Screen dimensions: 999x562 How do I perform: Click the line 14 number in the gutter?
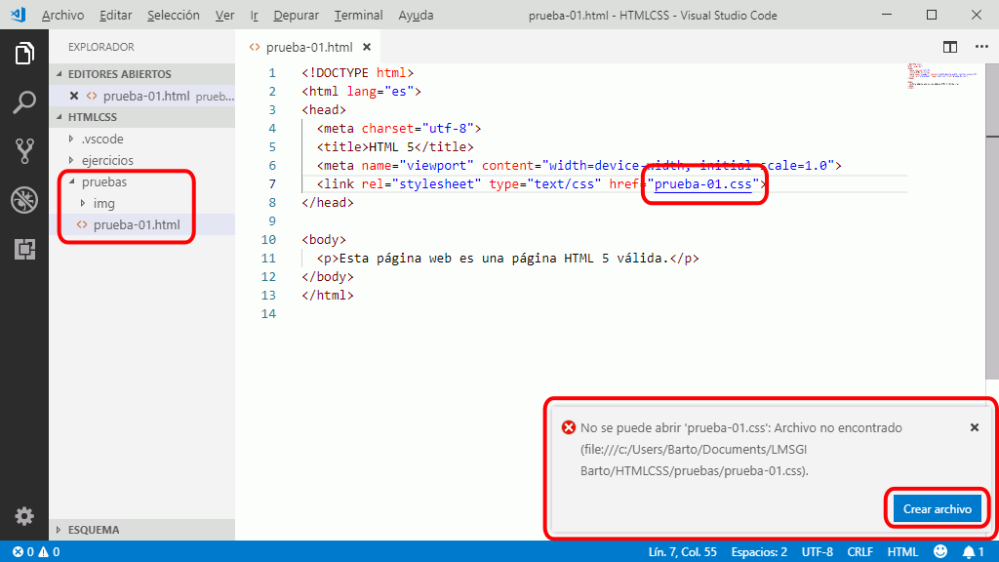pos(268,313)
